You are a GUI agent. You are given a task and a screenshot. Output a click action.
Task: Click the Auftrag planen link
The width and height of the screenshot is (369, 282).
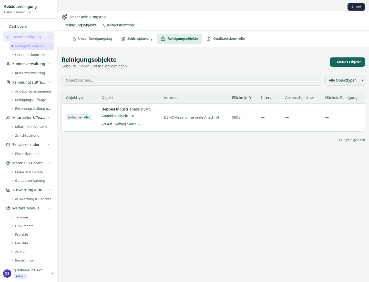128,124
